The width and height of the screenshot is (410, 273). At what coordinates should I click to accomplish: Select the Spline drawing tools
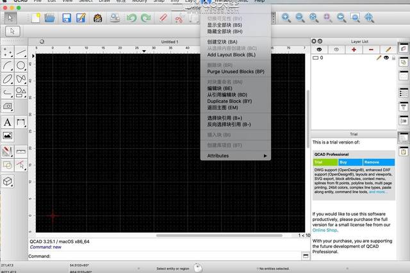click(x=21, y=79)
